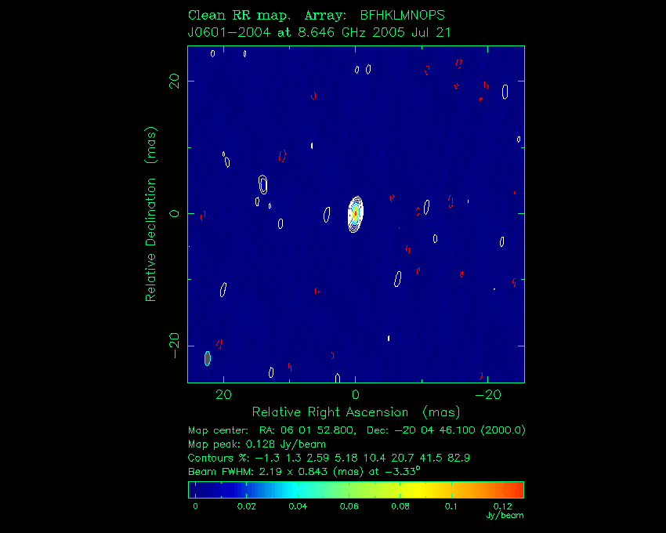
Task: Click the colorbar tick label '0.1'
Action: coord(451,506)
